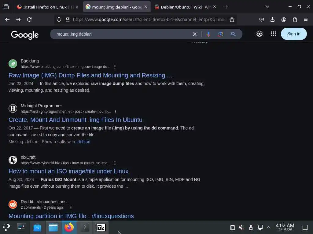
Task: Open System Settings from taskbar
Action: (21, 227)
